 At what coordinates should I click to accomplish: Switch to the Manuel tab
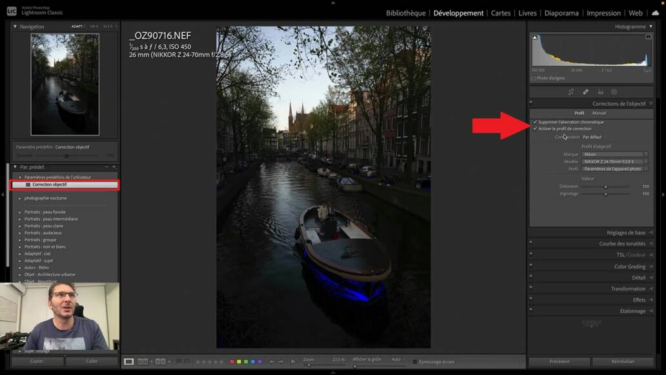[600, 113]
